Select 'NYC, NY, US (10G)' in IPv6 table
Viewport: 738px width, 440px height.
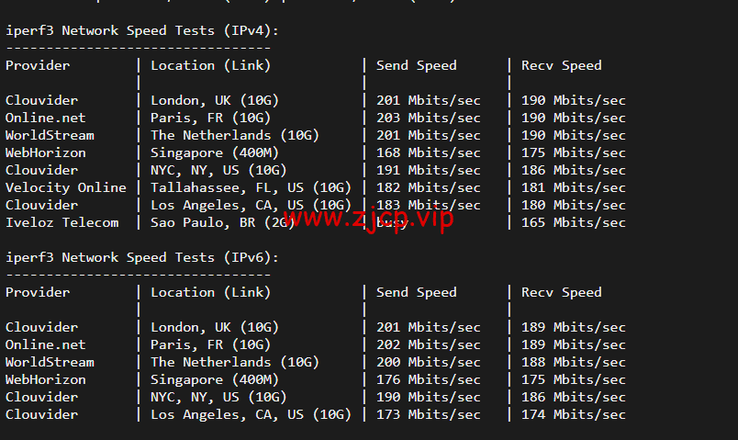[x=218, y=397]
